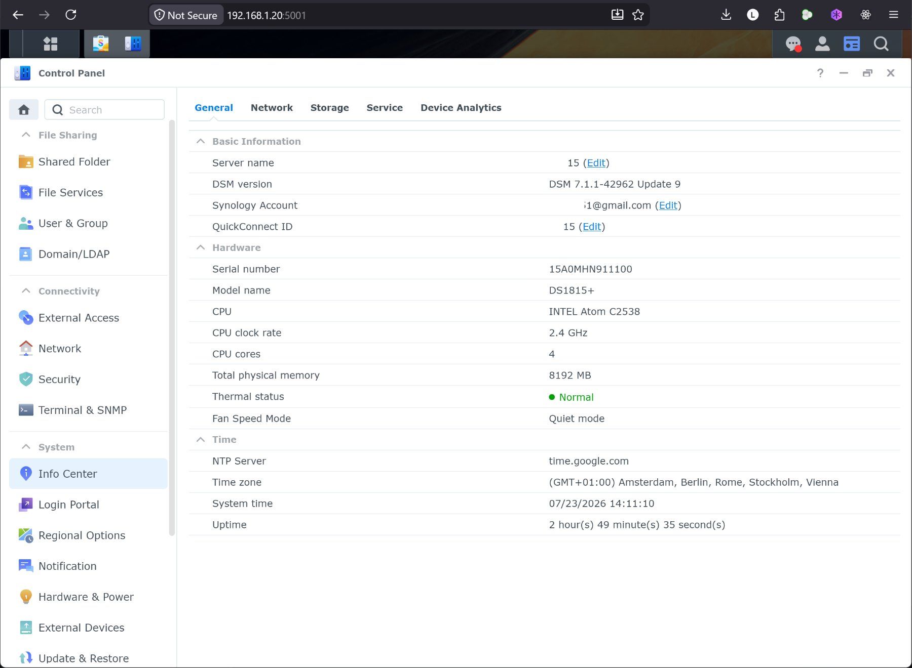This screenshot has width=912, height=668.
Task: Open the user options person icon
Action: point(822,44)
